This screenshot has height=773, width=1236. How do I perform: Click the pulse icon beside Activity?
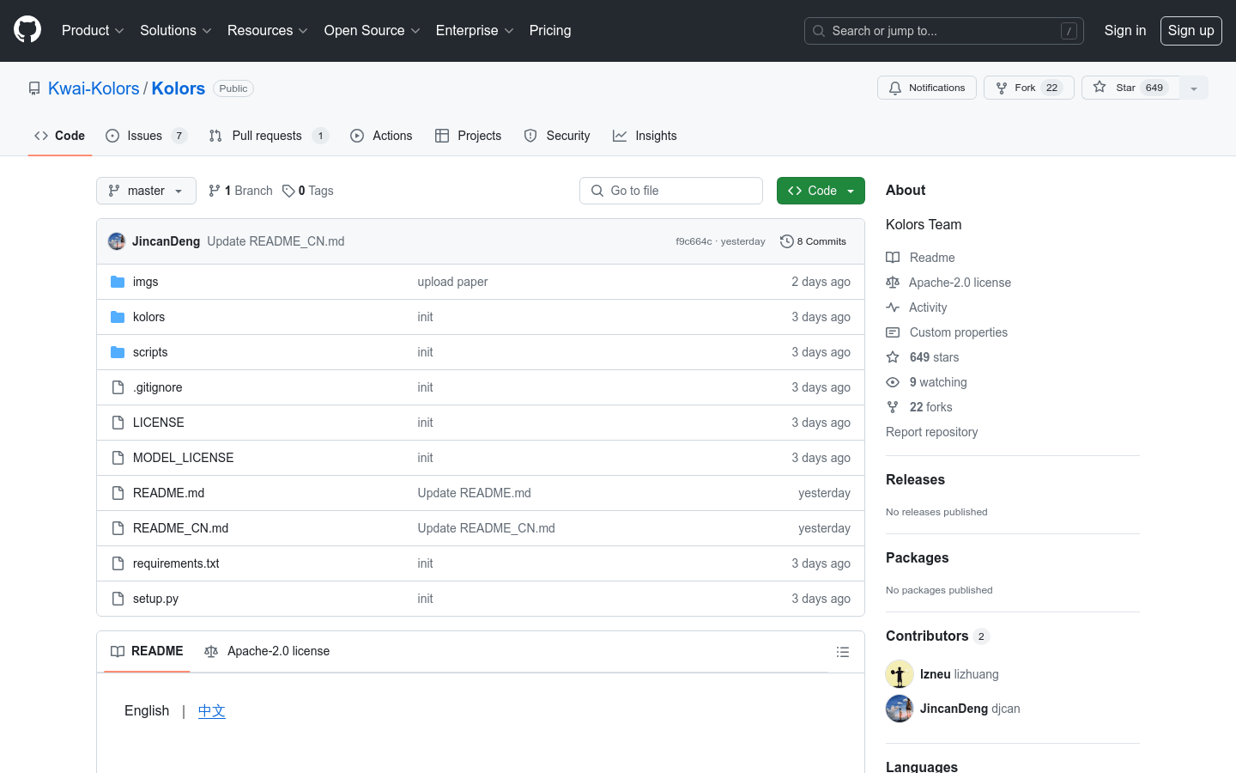893,307
